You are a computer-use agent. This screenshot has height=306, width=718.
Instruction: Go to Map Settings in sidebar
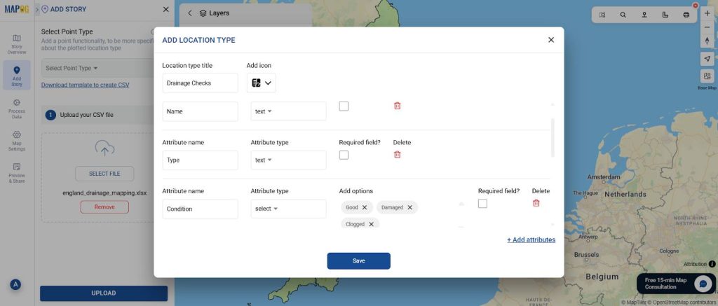17,140
